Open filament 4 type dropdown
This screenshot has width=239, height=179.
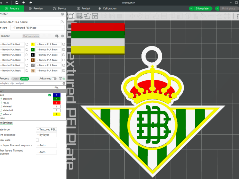(48, 49)
